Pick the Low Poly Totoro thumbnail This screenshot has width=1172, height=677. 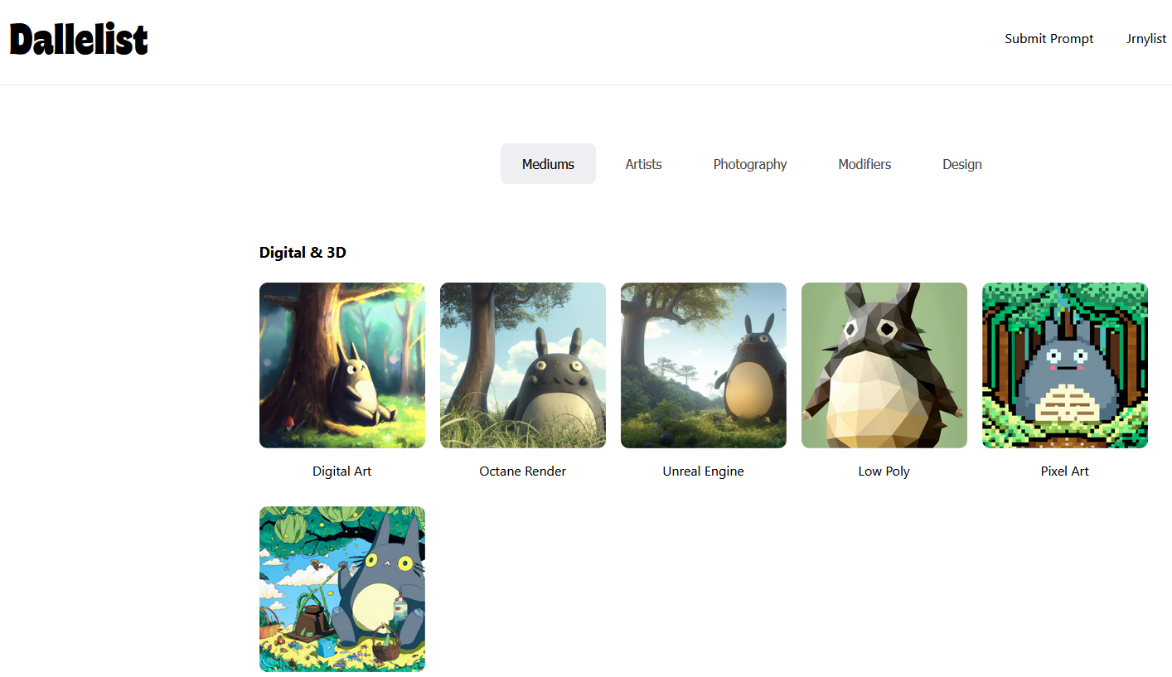(x=884, y=365)
